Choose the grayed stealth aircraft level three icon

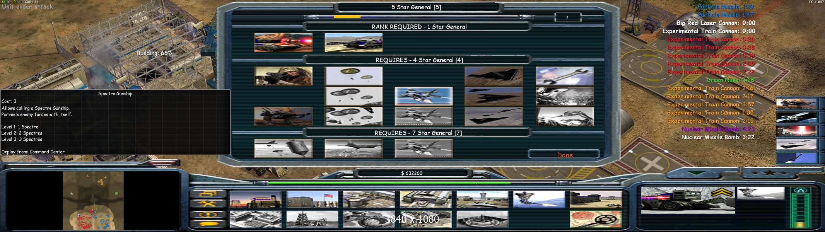[x=494, y=116]
